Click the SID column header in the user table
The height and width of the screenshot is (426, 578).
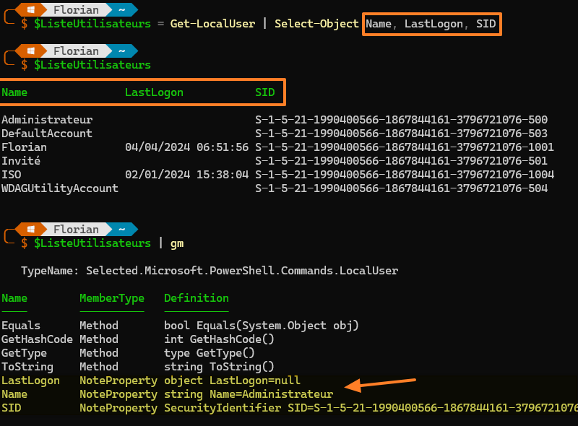(x=264, y=92)
